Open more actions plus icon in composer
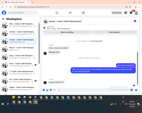The image size is (142, 113). coord(44,90)
